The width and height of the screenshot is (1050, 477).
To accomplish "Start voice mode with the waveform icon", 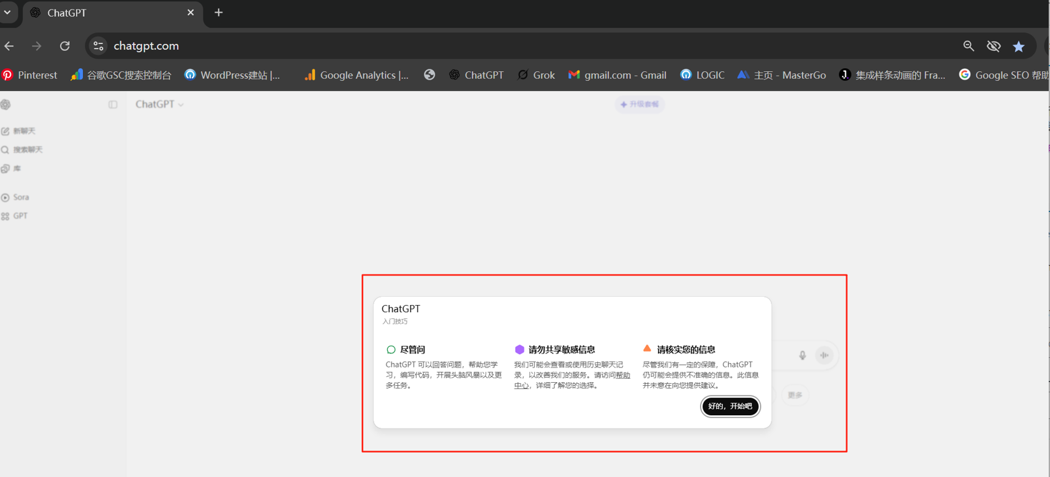I will [x=824, y=355].
